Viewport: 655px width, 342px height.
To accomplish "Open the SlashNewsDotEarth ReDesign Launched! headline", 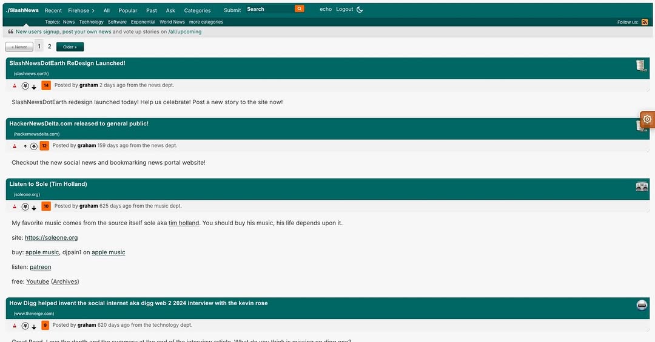I will pos(67,64).
